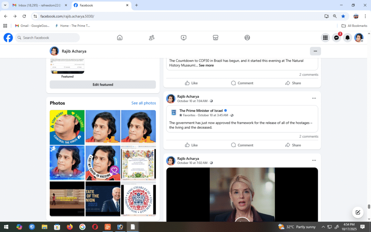This screenshot has height=232, width=371.
Task: Like the Prime Minister of Israel post
Action: pyautogui.click(x=191, y=145)
